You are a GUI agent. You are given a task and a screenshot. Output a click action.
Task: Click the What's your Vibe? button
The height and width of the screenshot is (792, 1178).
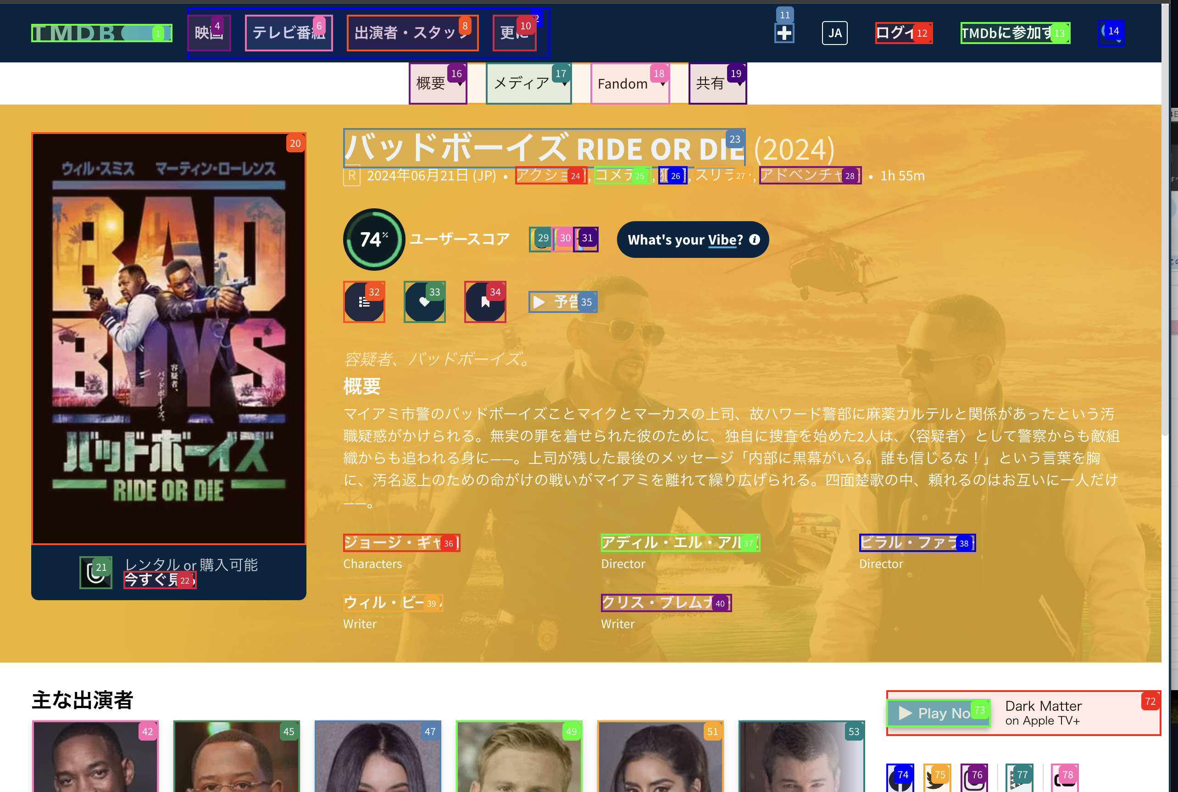tap(692, 240)
